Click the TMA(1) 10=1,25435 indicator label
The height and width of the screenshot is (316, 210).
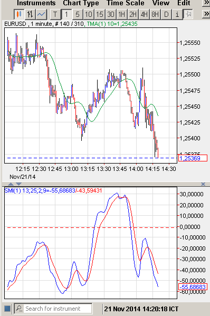[112, 24]
